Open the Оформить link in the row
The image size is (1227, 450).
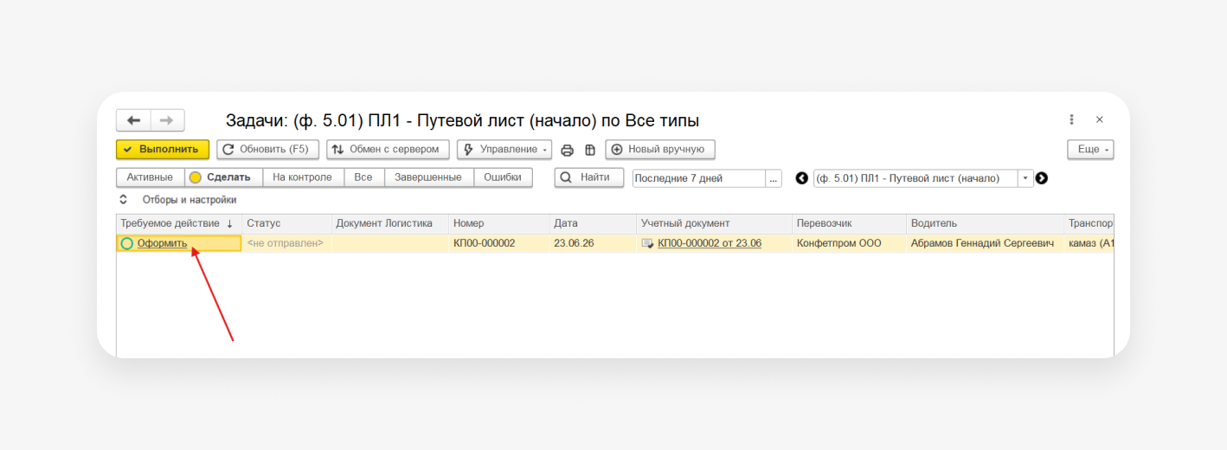(x=162, y=243)
